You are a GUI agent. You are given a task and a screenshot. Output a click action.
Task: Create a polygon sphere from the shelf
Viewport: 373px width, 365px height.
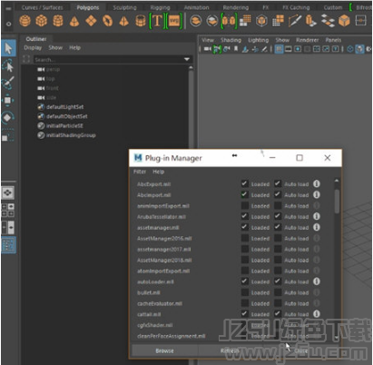(x=25, y=21)
